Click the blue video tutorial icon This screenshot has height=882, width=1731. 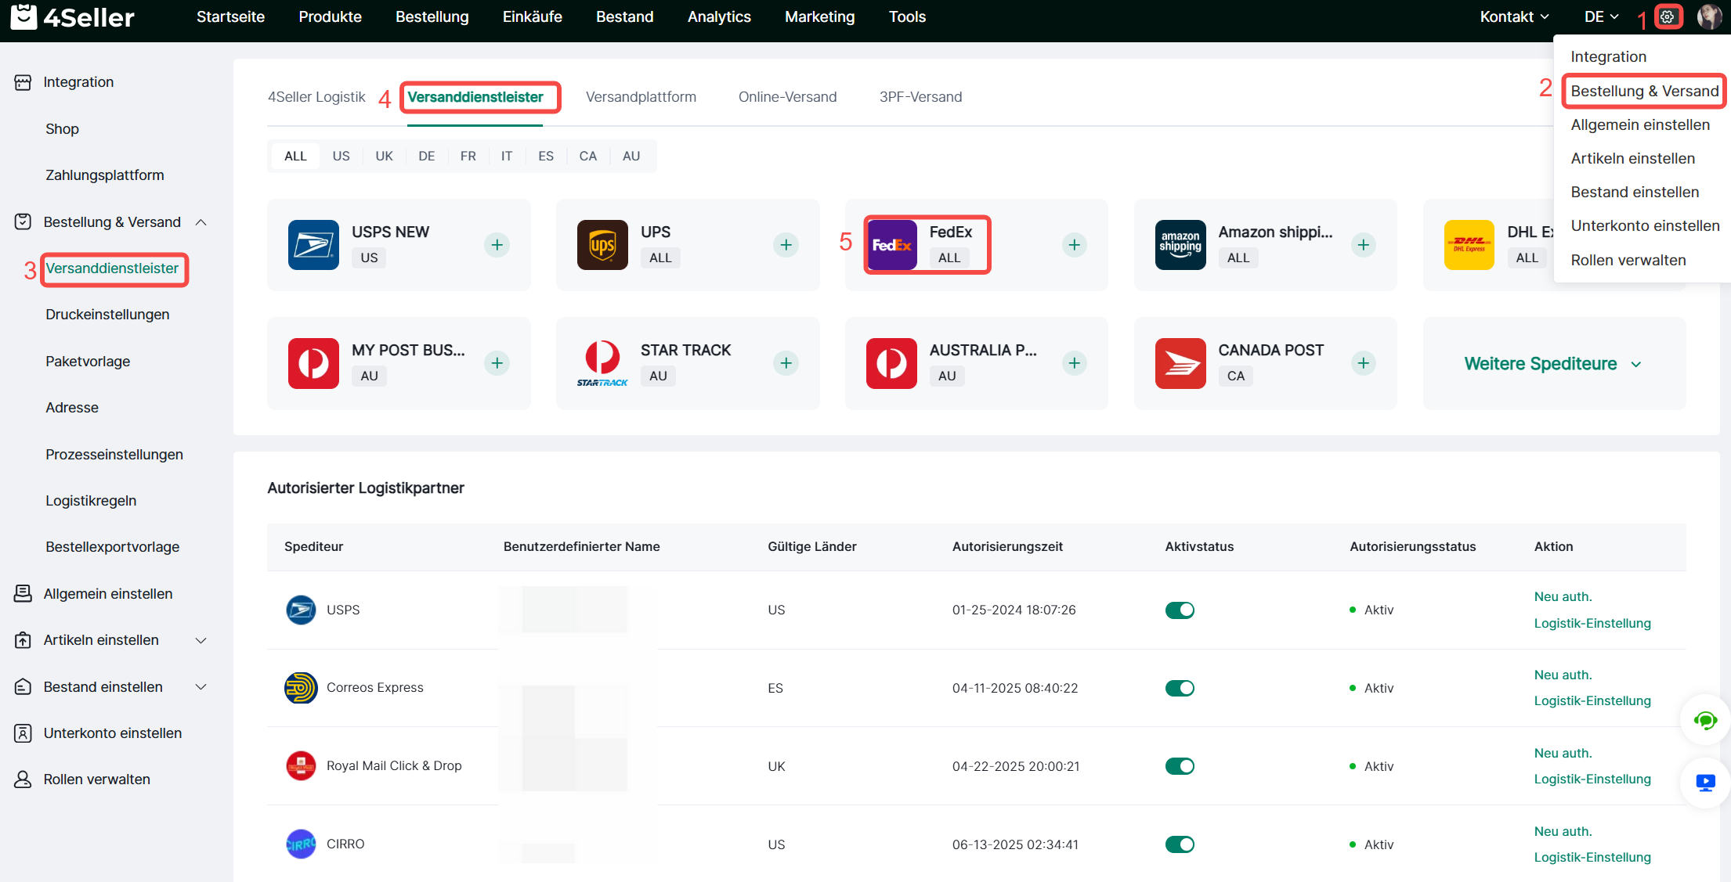[1704, 783]
